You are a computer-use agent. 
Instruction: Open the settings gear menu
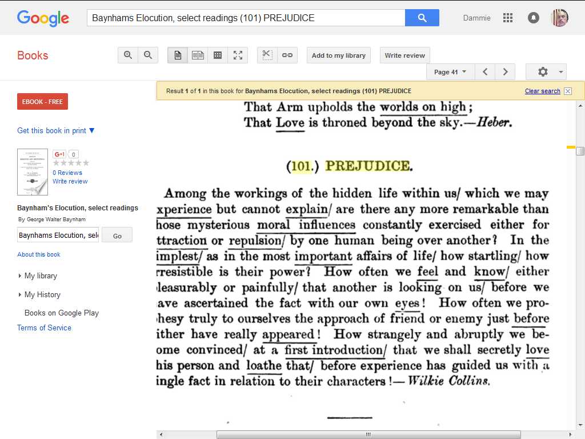coord(546,71)
